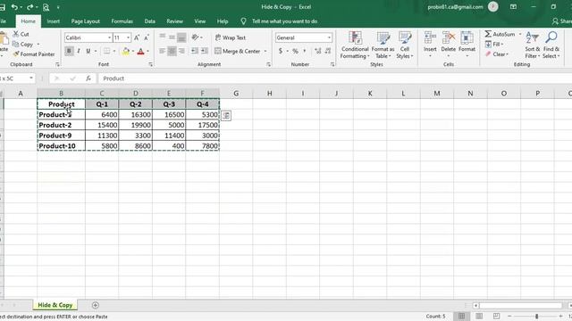Click the Undo arrow in quick access toolbar

pos(14,7)
